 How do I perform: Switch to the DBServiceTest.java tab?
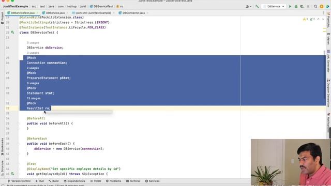click(23, 13)
